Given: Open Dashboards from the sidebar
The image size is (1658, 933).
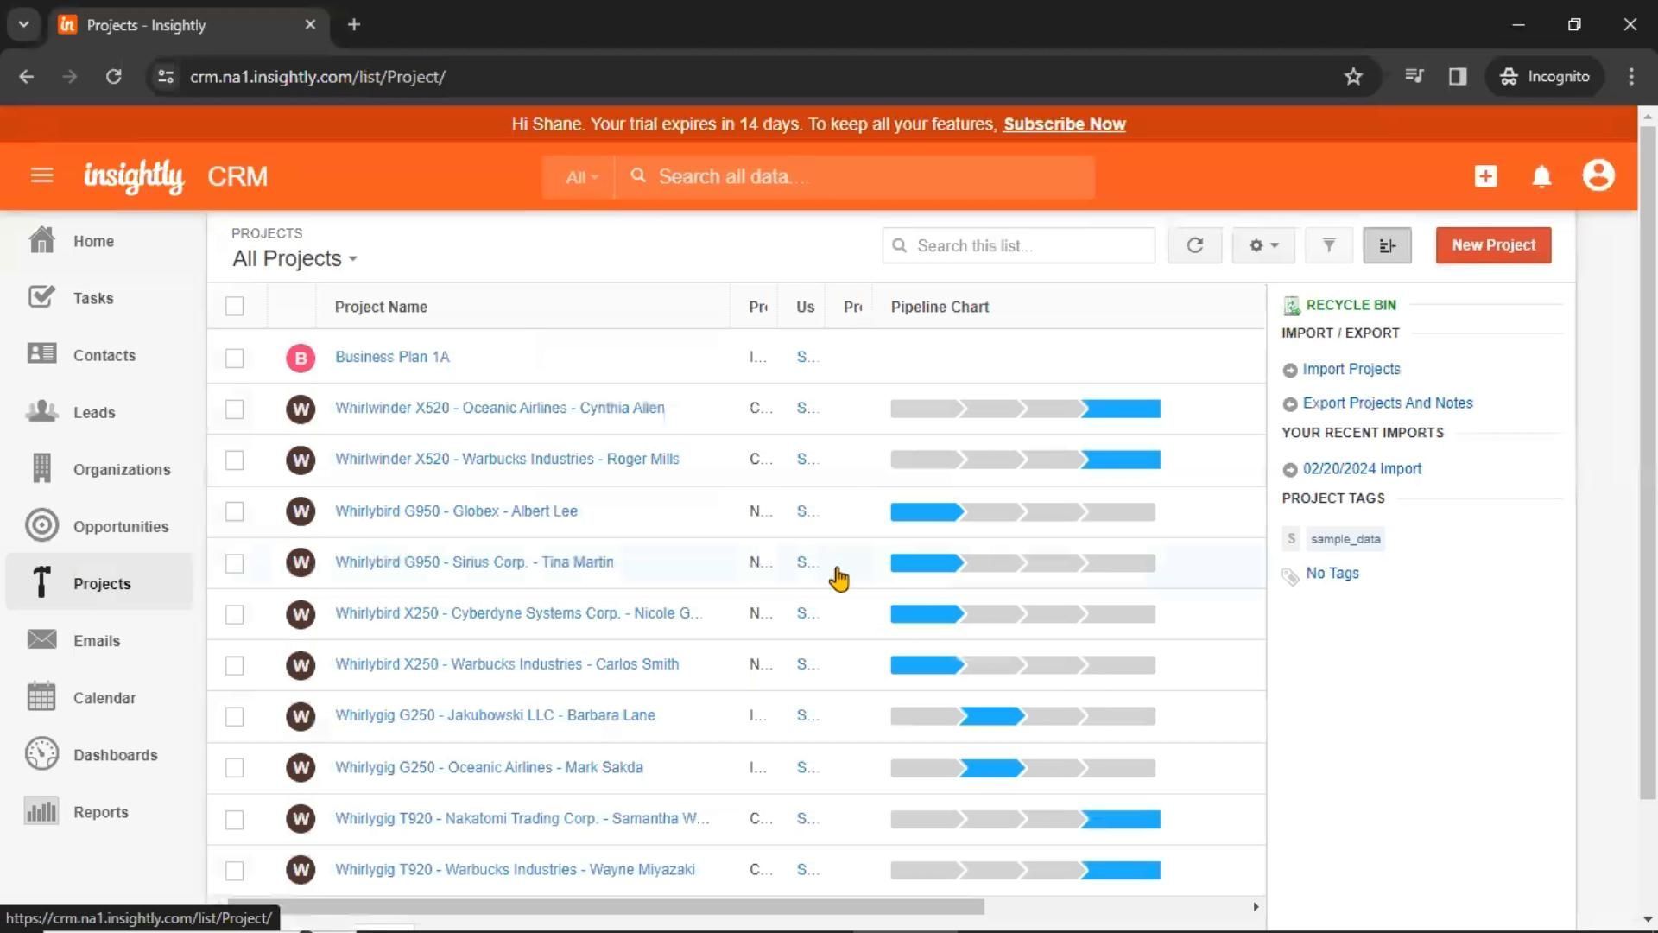Looking at the screenshot, I should (115, 755).
